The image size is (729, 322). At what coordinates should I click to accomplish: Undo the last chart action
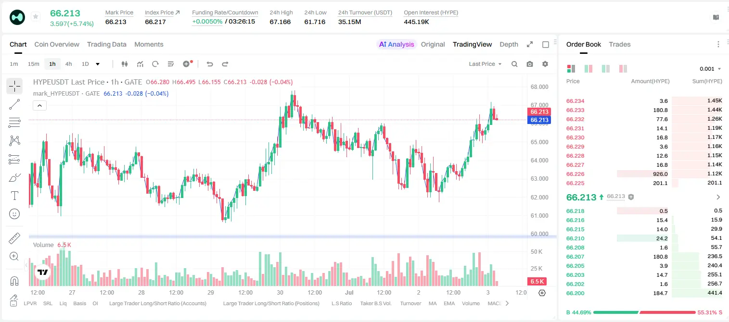(x=210, y=64)
